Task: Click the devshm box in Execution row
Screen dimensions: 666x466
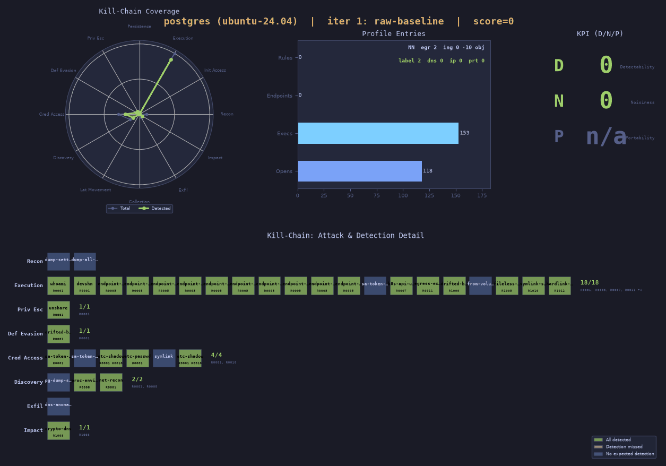Action: pyautogui.click(x=85, y=286)
